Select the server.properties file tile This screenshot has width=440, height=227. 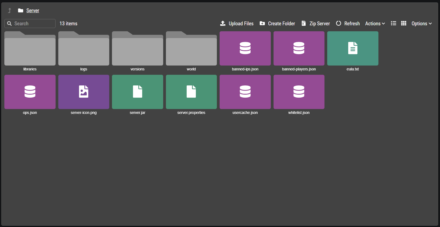191,92
